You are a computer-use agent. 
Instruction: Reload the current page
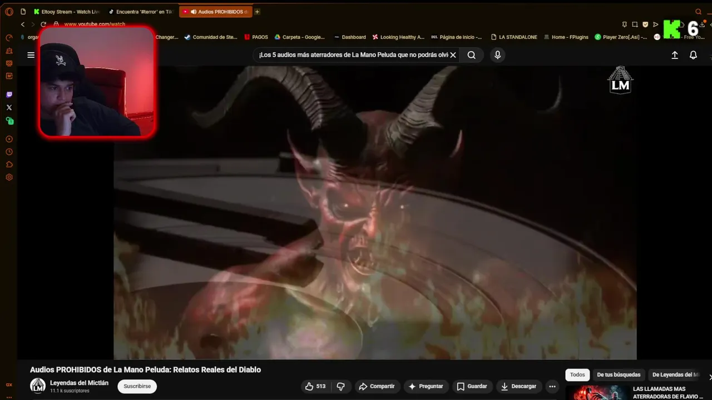click(43, 24)
